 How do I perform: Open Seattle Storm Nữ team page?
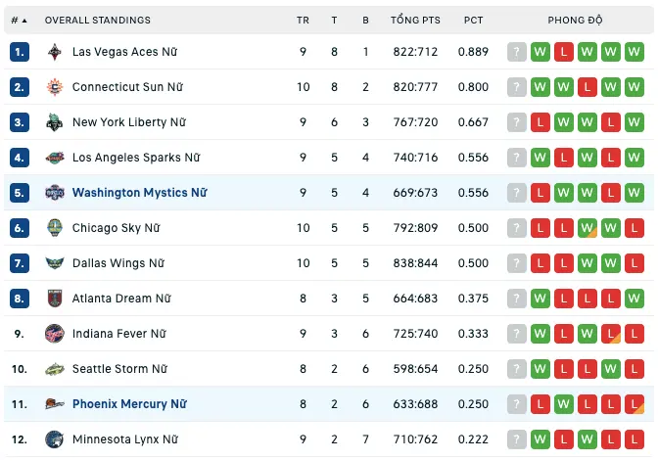[x=119, y=369]
